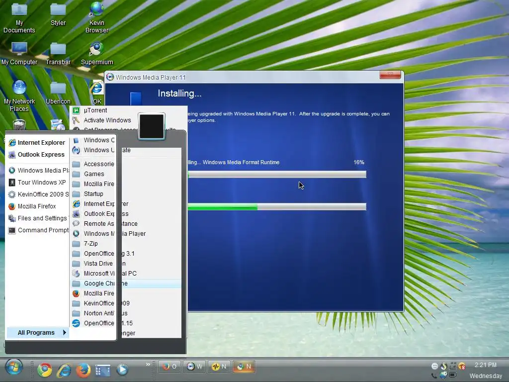Switch to the Firefox 'O' taskbar button

(170, 367)
